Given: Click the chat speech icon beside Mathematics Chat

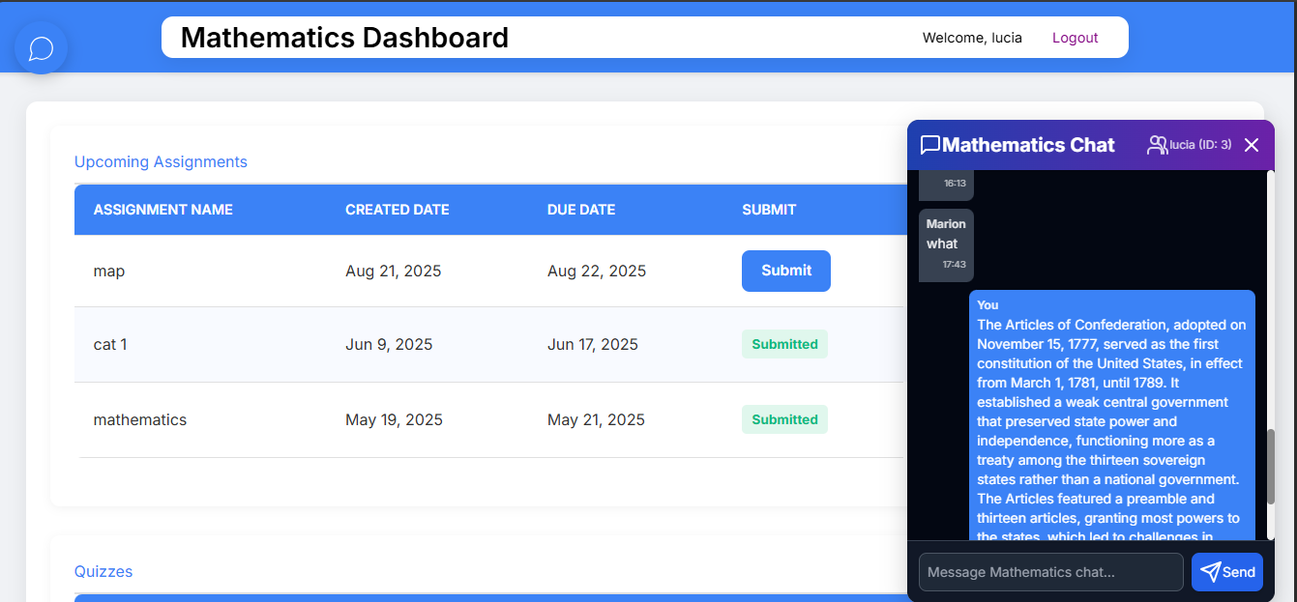Looking at the screenshot, I should coord(929,145).
